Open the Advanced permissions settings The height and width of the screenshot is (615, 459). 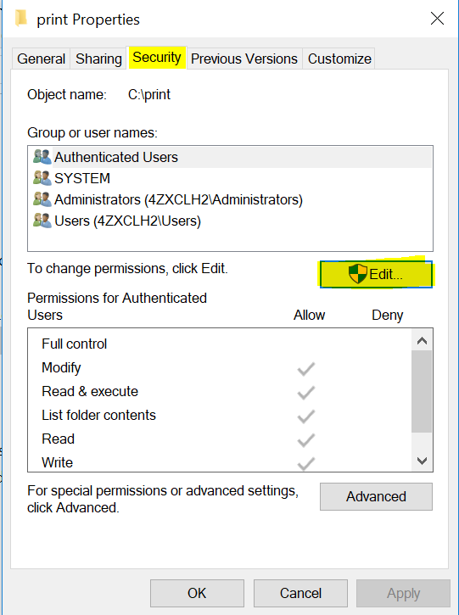coord(376,496)
